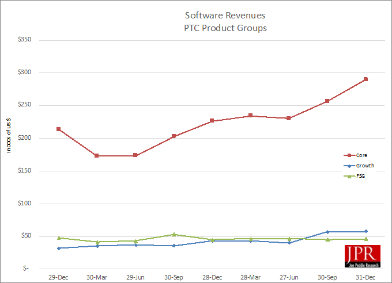Click the Core legend label

361,155
